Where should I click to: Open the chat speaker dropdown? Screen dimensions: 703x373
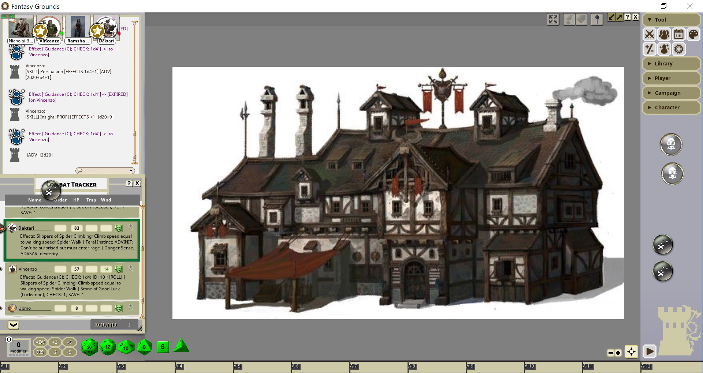tap(105, 170)
